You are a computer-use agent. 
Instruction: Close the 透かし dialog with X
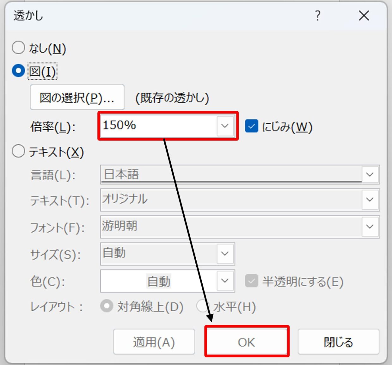[364, 15]
